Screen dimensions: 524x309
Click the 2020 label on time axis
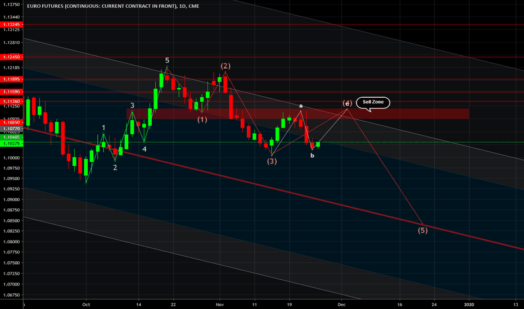pyautogui.click(x=469, y=305)
